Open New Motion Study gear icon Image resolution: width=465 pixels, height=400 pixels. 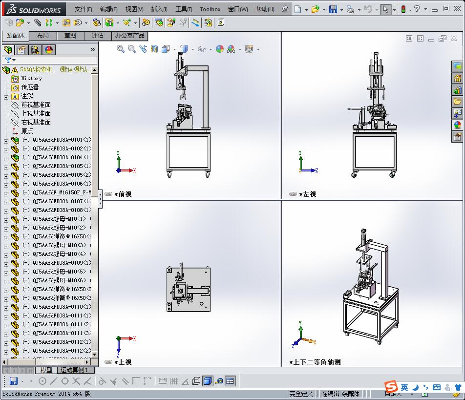[146, 22]
